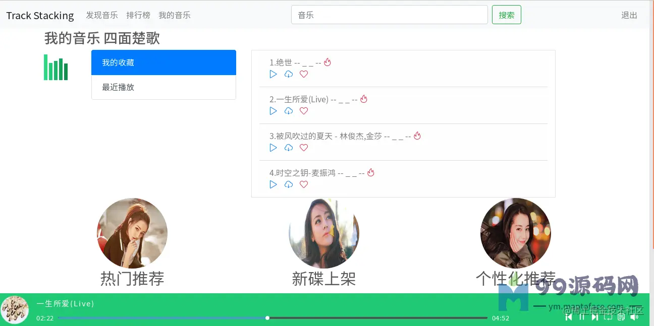654x326 pixels.
Task: Play 时空之钥-麦振鸿 track
Action: [273, 184]
